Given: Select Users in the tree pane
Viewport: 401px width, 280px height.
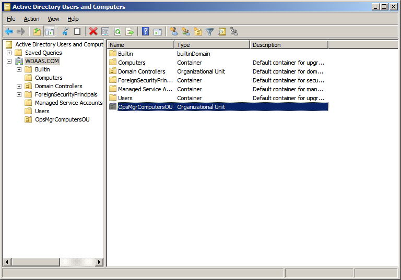Looking at the screenshot, I should pyautogui.click(x=42, y=111).
